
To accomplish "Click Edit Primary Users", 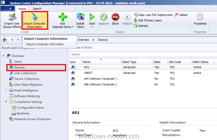I will click(148, 20).
